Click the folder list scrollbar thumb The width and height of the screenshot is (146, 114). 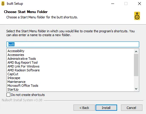click(x=136, y=65)
